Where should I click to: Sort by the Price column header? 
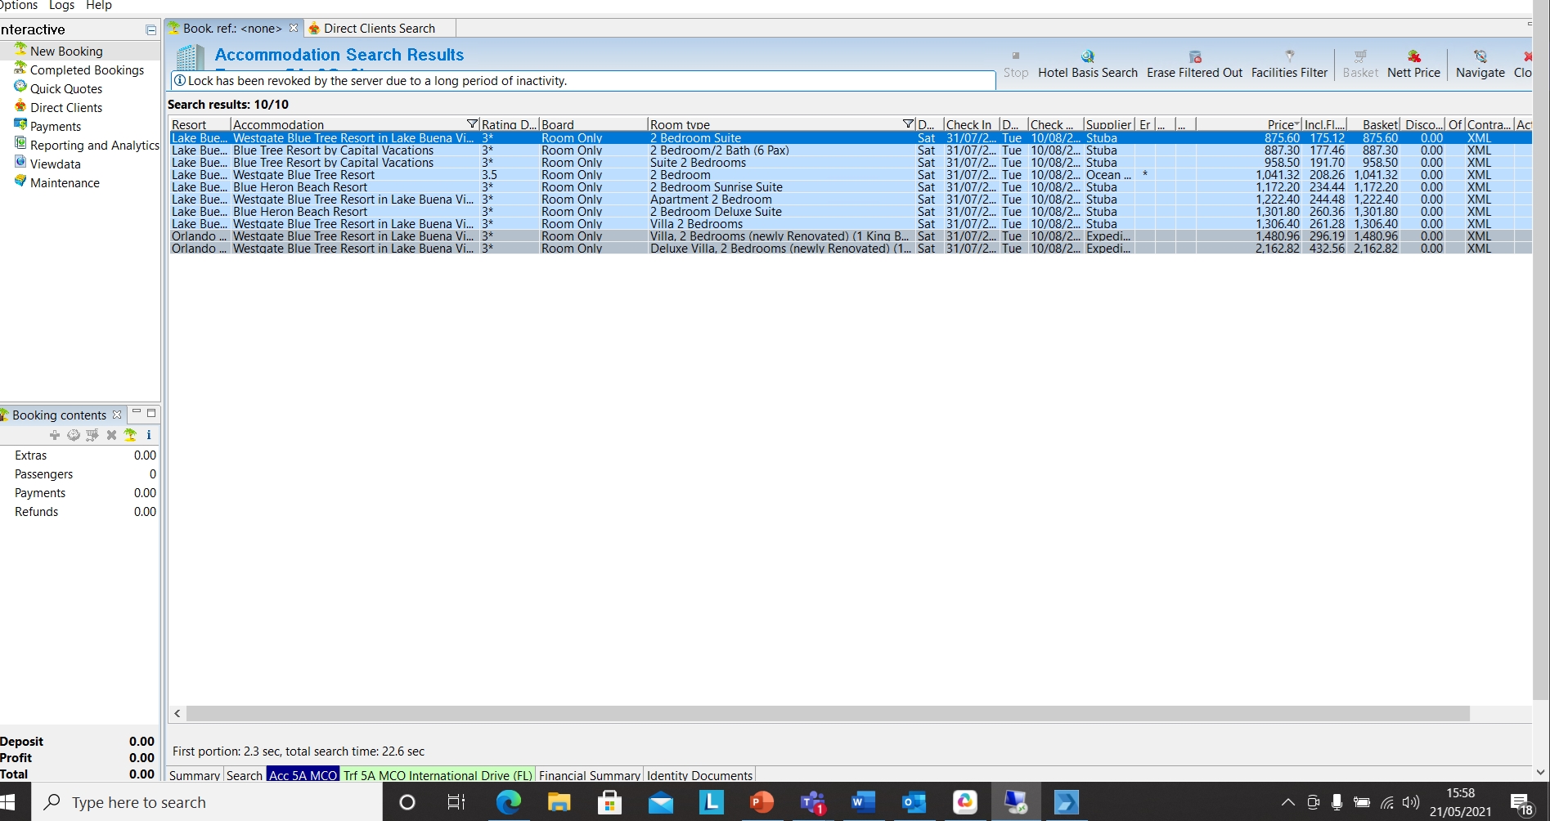click(x=1248, y=124)
